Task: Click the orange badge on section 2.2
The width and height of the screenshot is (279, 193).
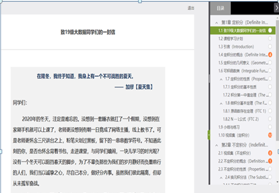Action: (270, 161)
